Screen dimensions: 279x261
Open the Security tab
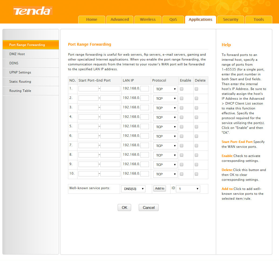click(x=231, y=19)
